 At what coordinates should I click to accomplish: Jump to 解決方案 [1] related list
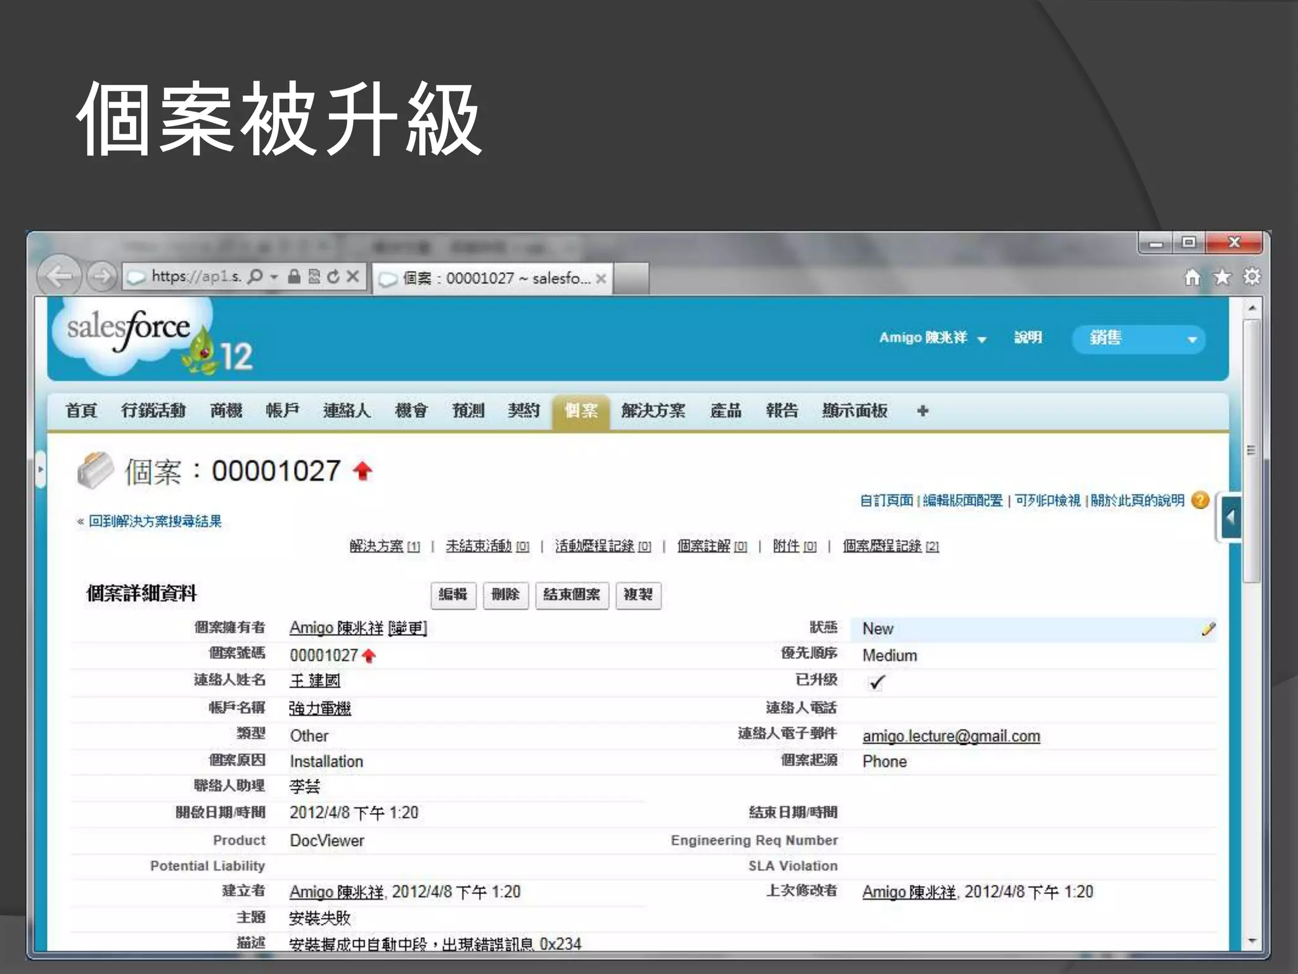(x=385, y=546)
